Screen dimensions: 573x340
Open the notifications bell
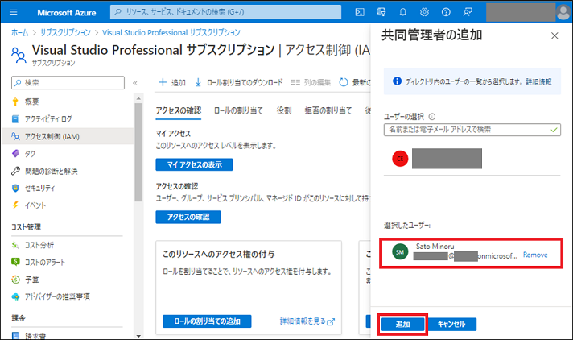click(x=402, y=12)
